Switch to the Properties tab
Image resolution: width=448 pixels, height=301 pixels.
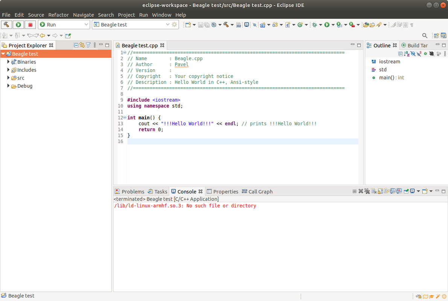pos(222,192)
